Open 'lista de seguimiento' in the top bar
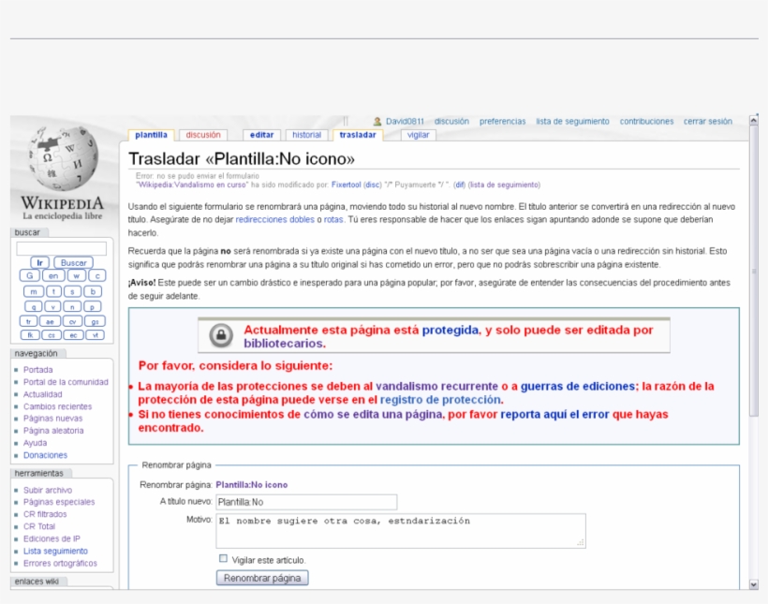The image size is (768, 604). [572, 122]
